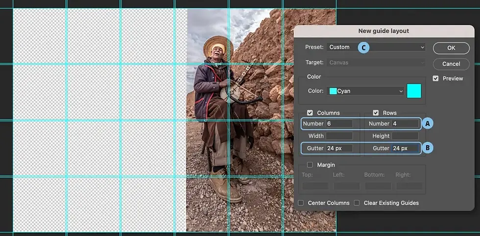This screenshot has height=236, width=480.
Task: Enable Center Columns option
Action: point(301,203)
